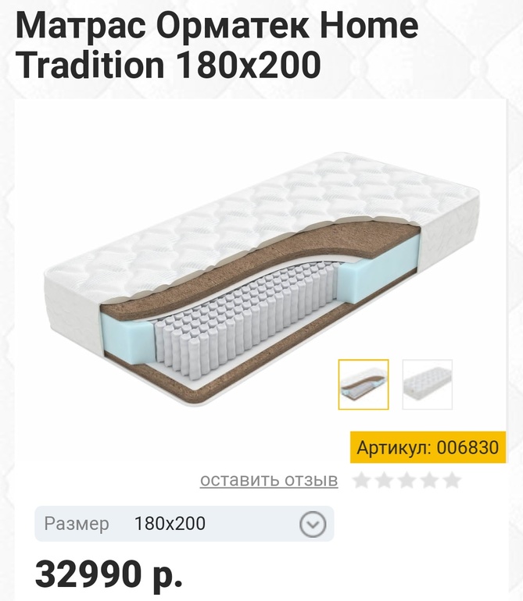Show the full white mattress thumbnail
The height and width of the screenshot is (601, 523).
(x=427, y=384)
